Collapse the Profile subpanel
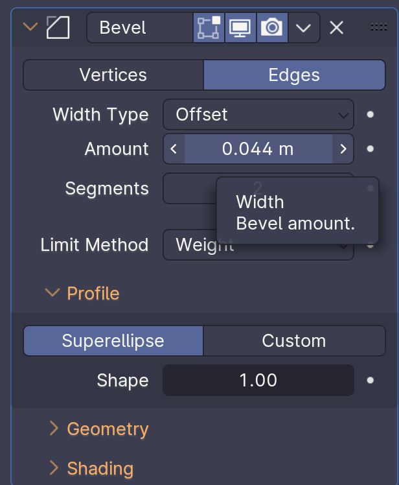 click(52, 293)
